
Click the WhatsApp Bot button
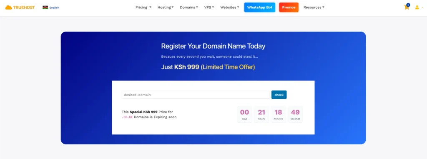(260, 7)
